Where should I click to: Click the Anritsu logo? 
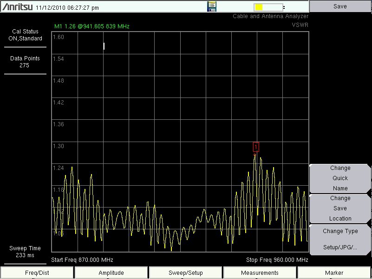click(17, 7)
